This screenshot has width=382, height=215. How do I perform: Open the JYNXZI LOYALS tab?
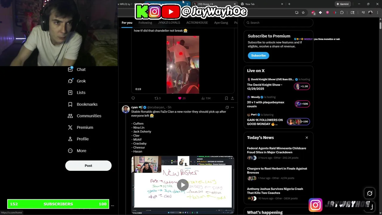coord(169,23)
